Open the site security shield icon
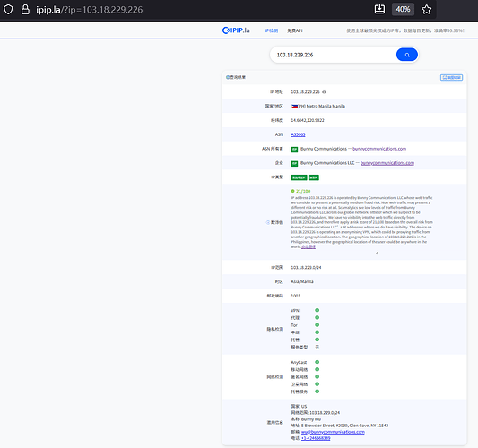 pyautogui.click(x=8, y=10)
